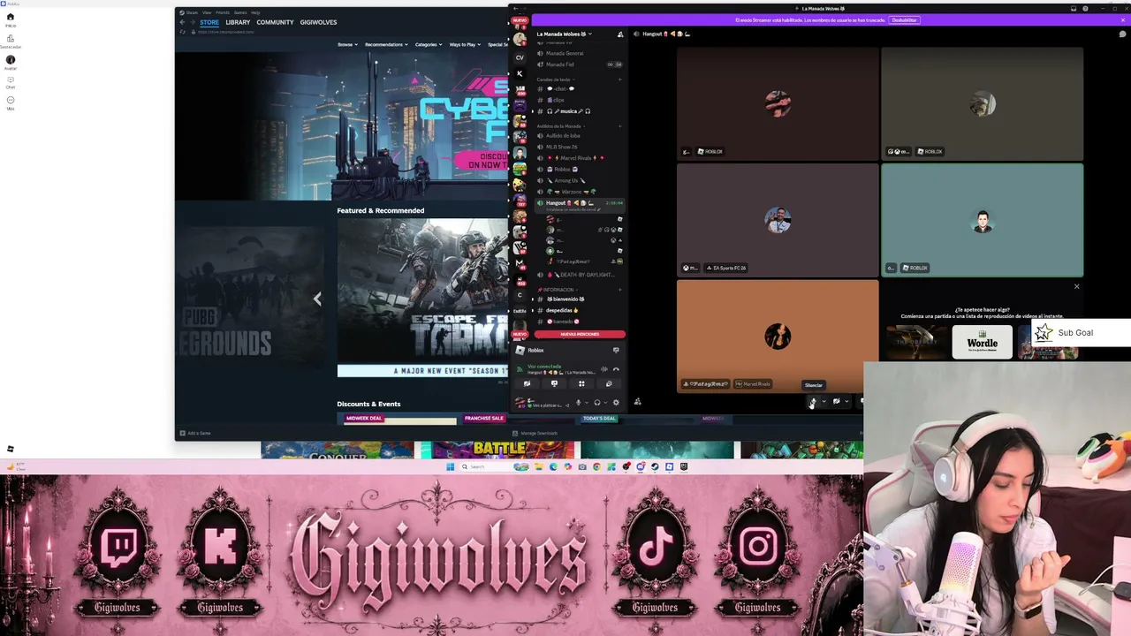
Task: Open the despedidas text channel
Action: pos(579,310)
